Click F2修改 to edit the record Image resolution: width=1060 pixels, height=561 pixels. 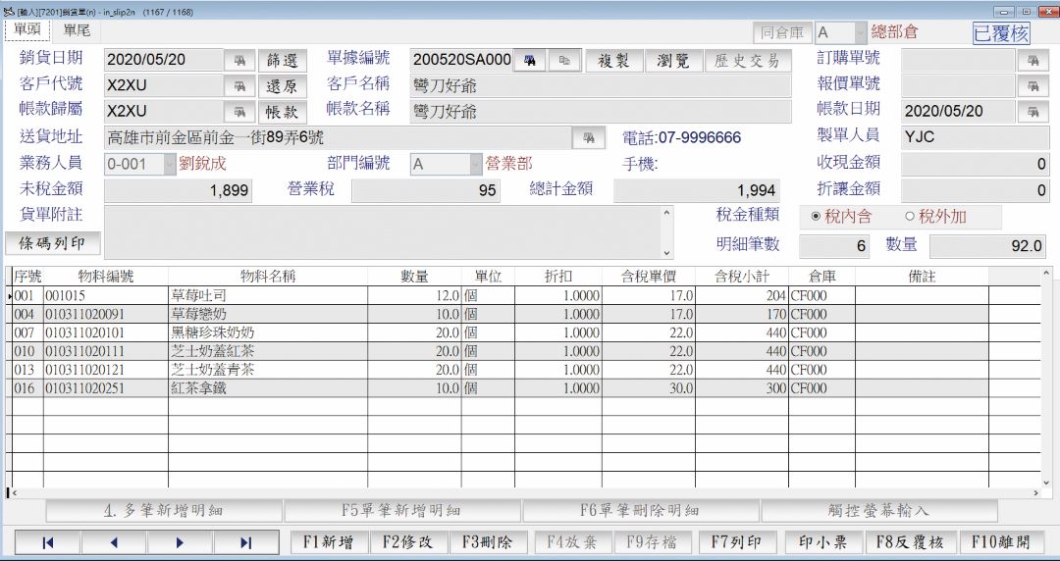pyautogui.click(x=408, y=542)
